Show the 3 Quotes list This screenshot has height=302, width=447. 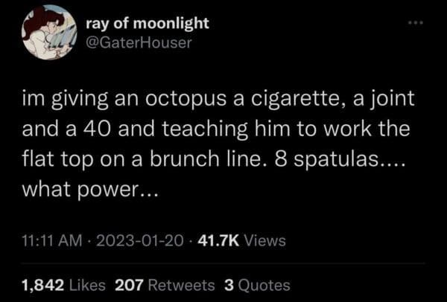tap(257, 284)
